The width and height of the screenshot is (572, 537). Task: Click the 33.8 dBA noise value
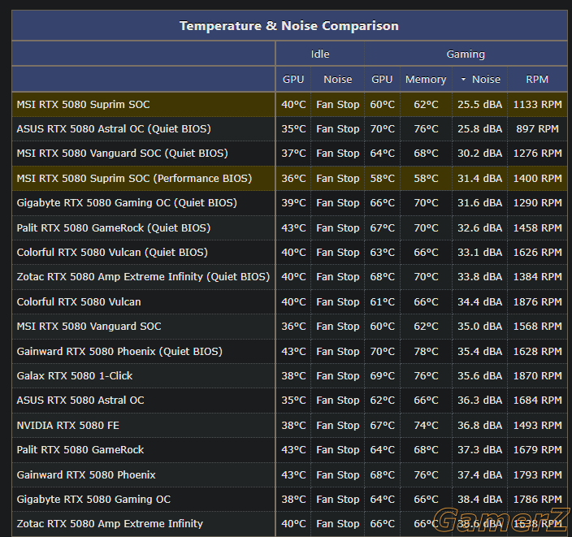click(479, 277)
